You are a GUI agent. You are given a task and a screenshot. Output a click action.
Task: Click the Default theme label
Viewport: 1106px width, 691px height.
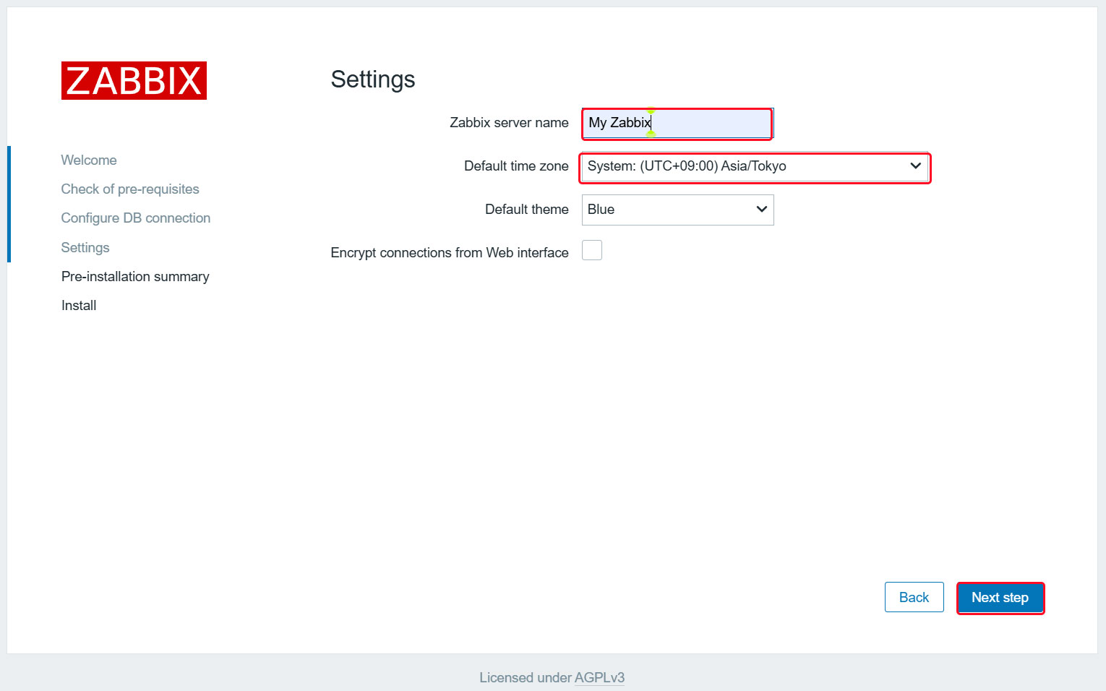click(526, 210)
